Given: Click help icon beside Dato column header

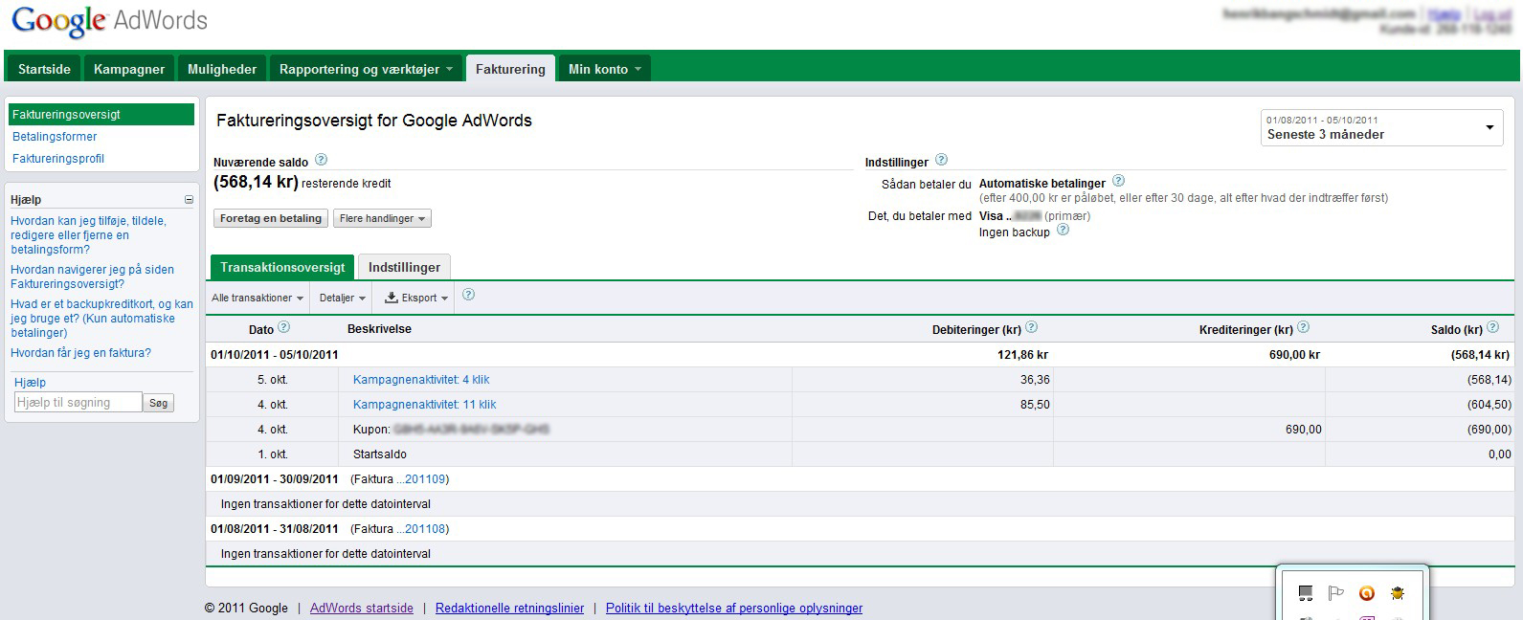Looking at the screenshot, I should [x=283, y=327].
